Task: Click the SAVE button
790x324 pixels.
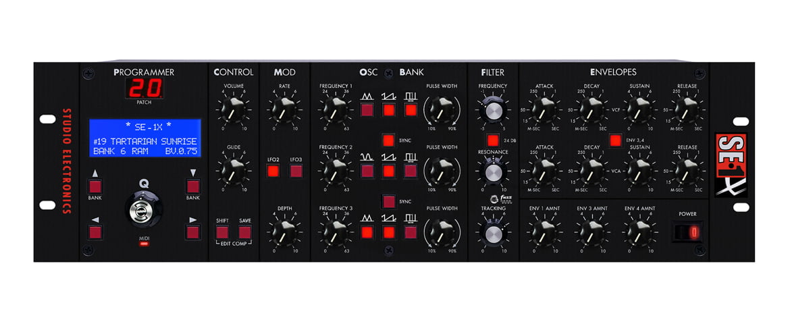Action: point(245,232)
